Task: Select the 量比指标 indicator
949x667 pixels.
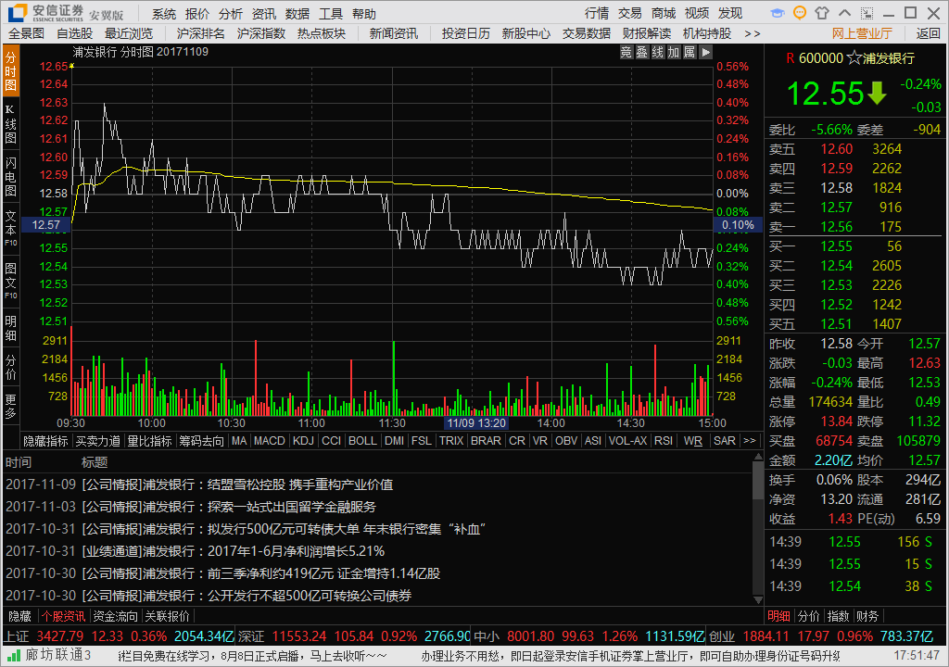Action: click(x=149, y=441)
